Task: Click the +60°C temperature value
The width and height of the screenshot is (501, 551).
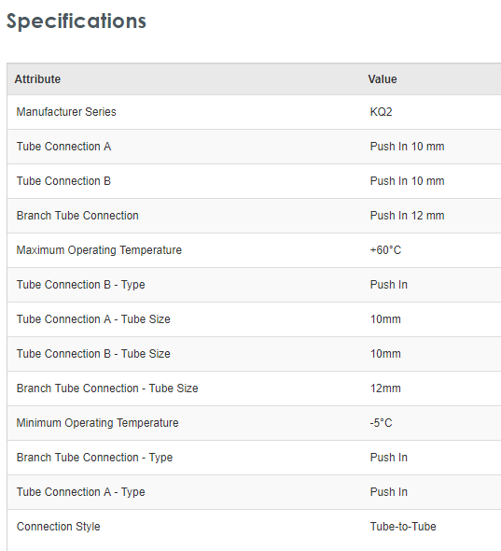Action: click(x=385, y=250)
